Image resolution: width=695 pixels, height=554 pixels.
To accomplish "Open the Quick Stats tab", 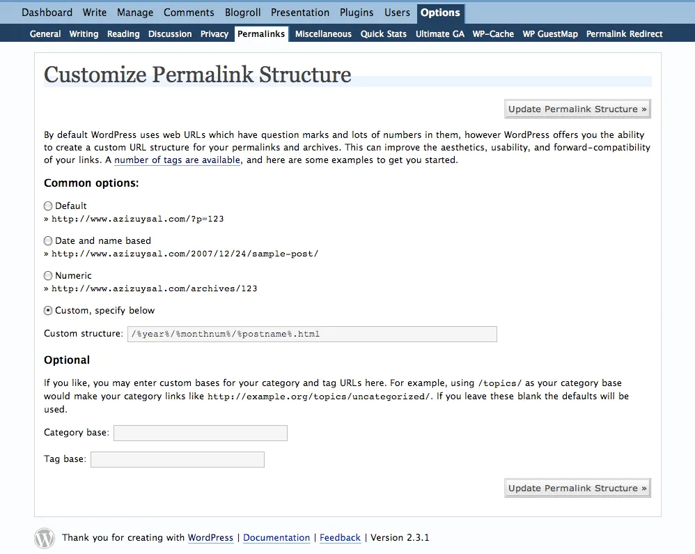I will pos(383,33).
